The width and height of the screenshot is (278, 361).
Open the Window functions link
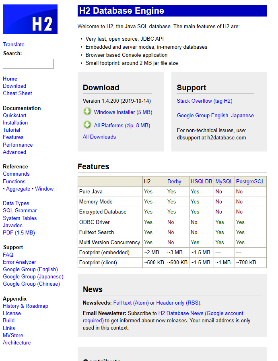coord(44,189)
